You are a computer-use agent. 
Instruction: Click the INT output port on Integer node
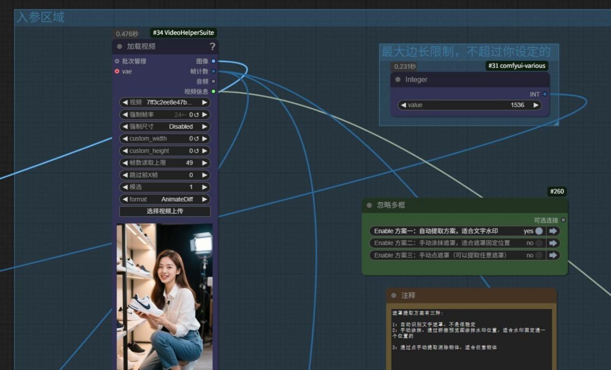(x=545, y=94)
